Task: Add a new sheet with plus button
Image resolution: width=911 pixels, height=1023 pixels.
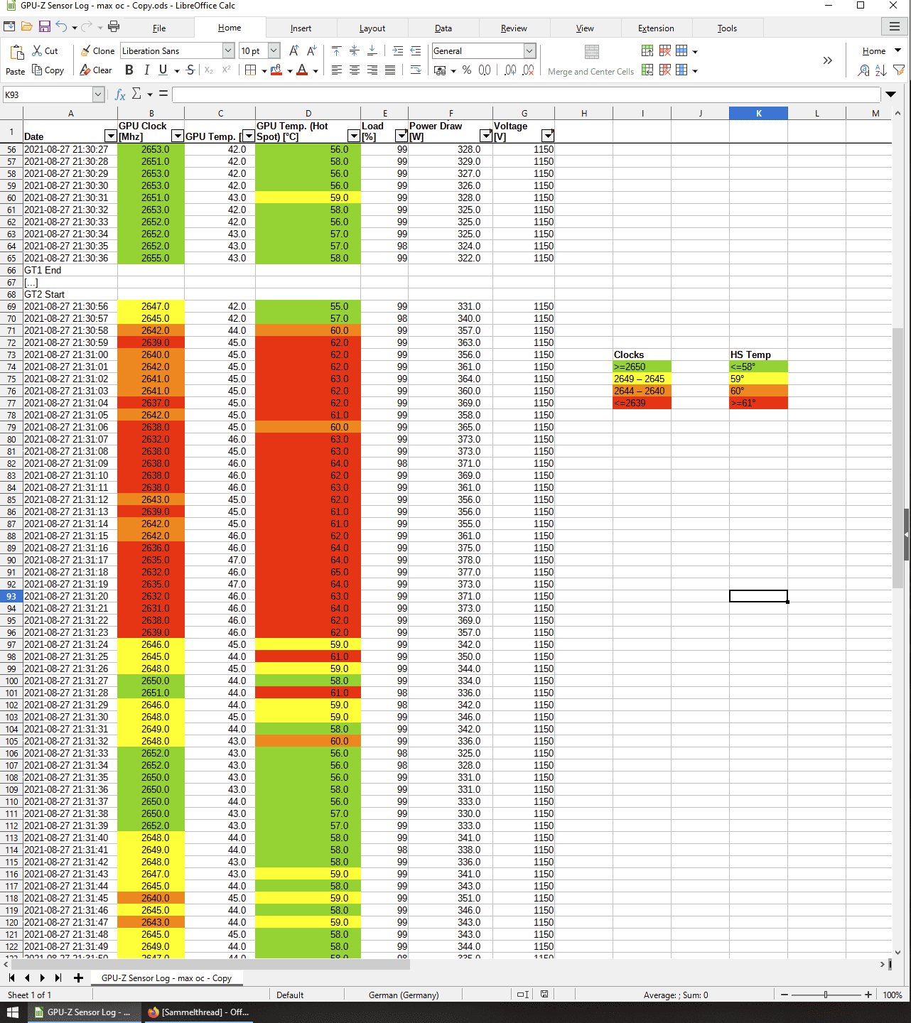Action: coord(78,978)
